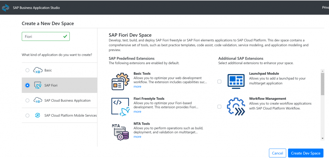This screenshot has height=158, width=329.
Task: Click the Additional SAP Extensions heading
Action: pyautogui.click(x=241, y=58)
